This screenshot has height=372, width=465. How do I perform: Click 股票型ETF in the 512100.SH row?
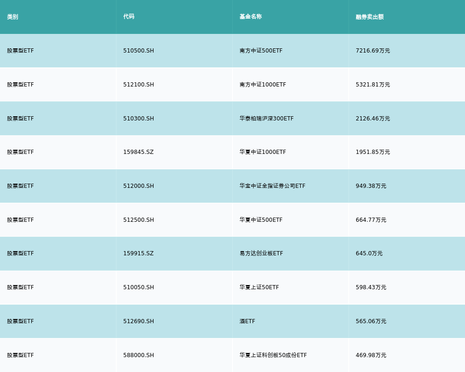coord(20,85)
